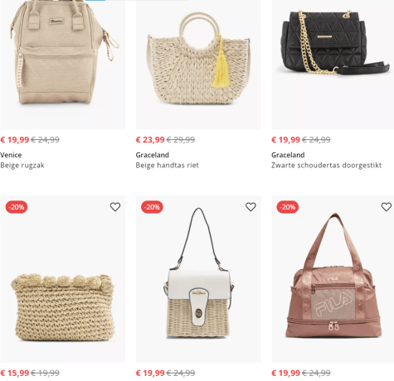Click -20% badge on straw clutch
394x381 pixels.
tap(17, 207)
